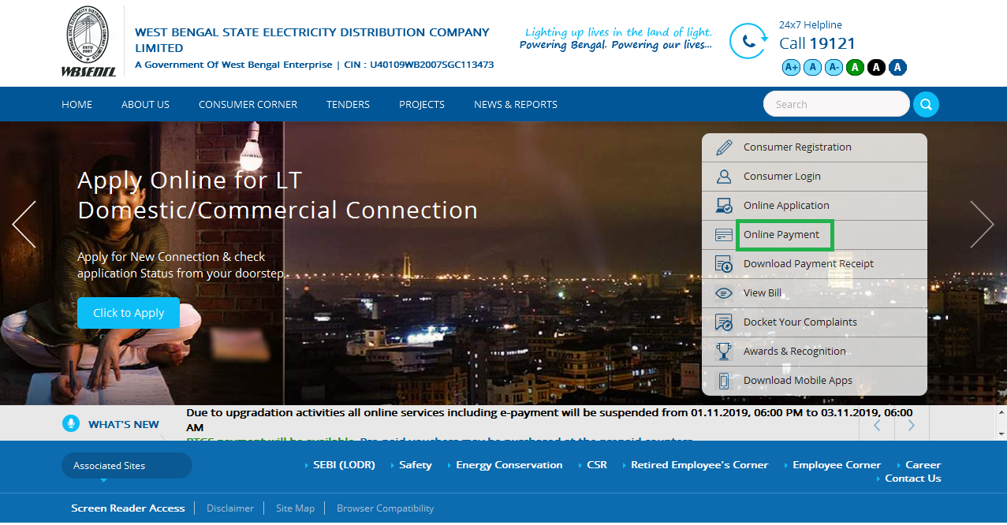Open the Career footer link
1007x525 pixels.
point(923,465)
